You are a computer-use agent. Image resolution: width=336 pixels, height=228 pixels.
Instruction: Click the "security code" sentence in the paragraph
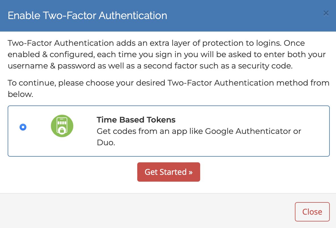click(x=150, y=66)
